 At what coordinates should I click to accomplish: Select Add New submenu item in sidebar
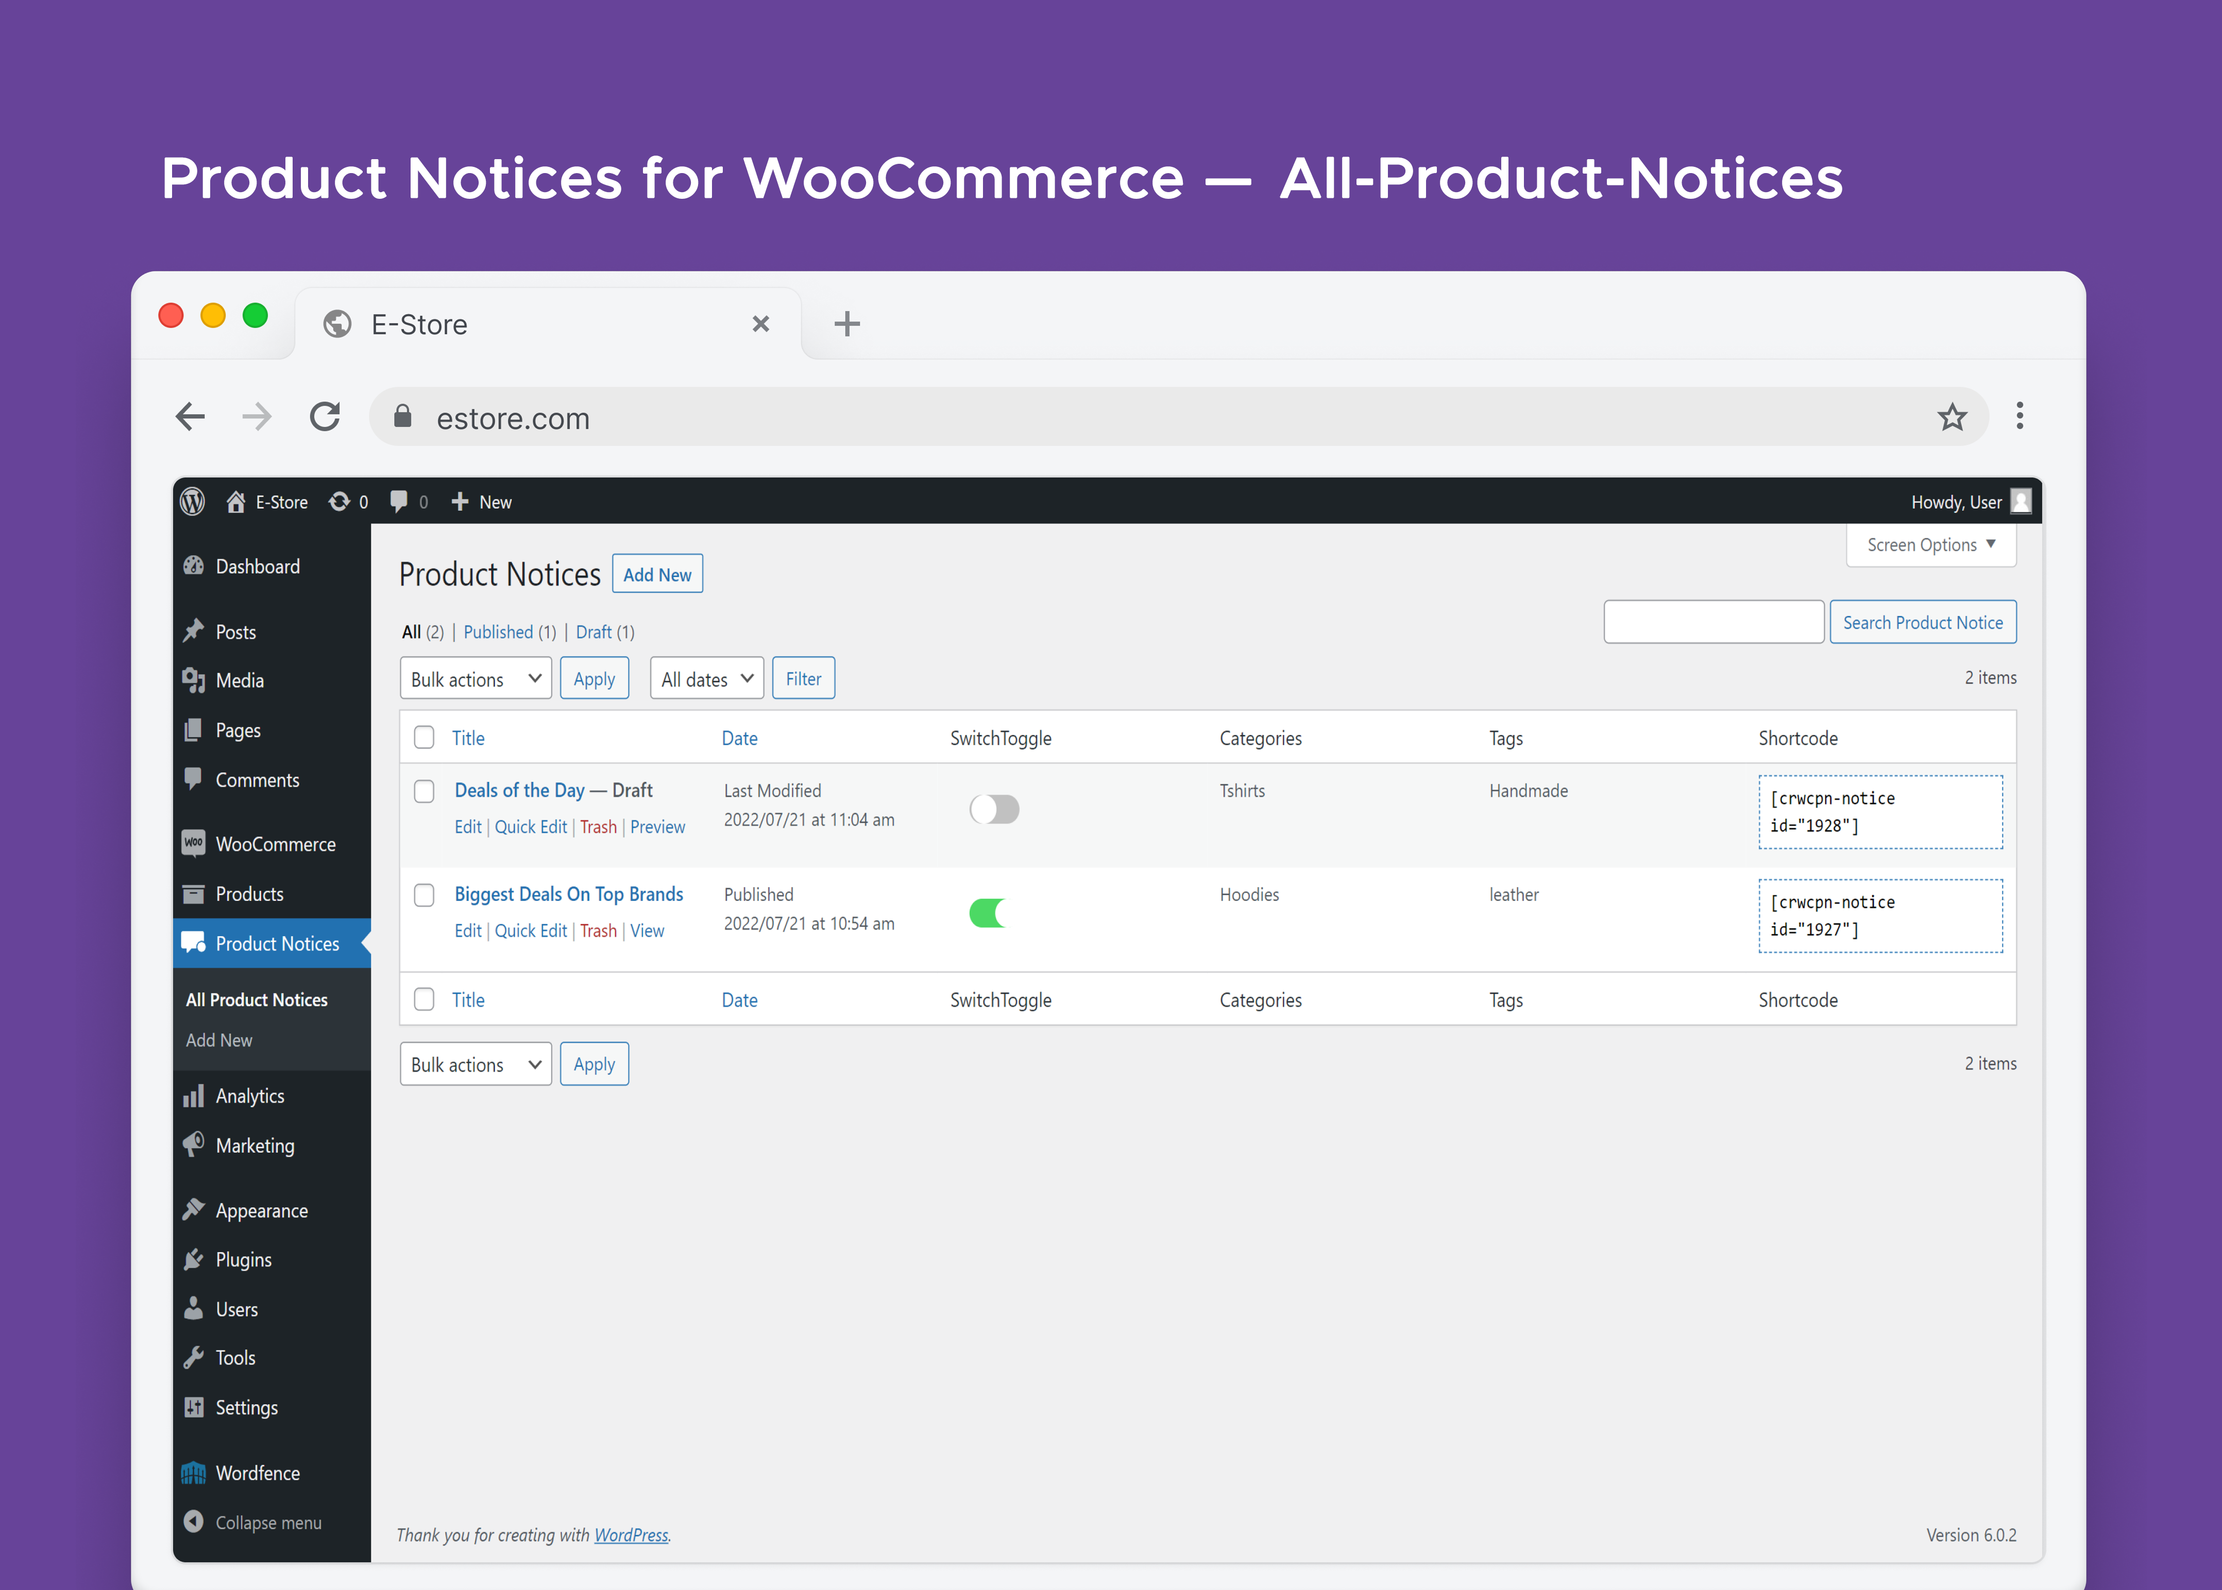point(219,1040)
